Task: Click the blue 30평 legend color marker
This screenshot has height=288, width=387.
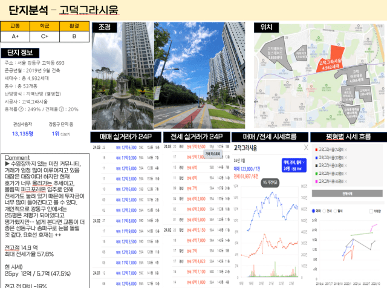Action: [x=316, y=157]
